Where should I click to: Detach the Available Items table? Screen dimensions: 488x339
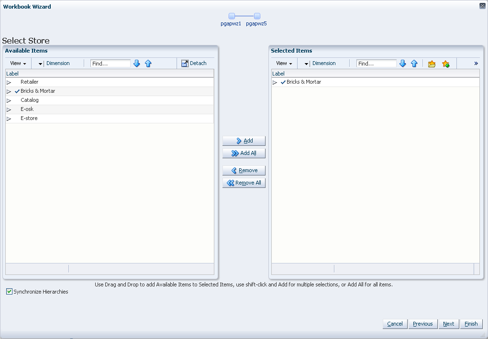tap(194, 63)
